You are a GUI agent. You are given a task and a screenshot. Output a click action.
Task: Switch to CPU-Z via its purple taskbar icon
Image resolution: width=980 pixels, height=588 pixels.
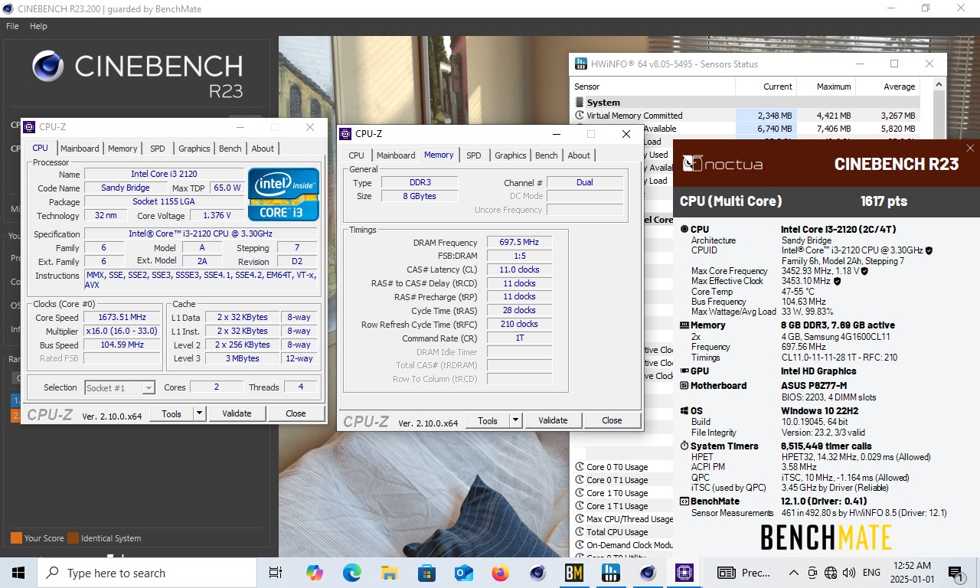coord(684,573)
